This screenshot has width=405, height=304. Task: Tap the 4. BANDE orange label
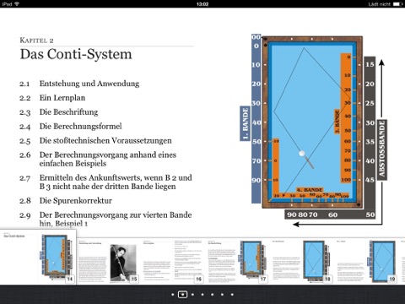(310, 190)
